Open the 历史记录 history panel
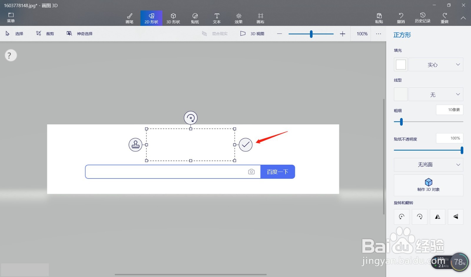This screenshot has height=277, width=471. (x=423, y=18)
